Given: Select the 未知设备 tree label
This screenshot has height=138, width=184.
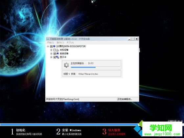Looking at the screenshot, I should pos(64,50).
